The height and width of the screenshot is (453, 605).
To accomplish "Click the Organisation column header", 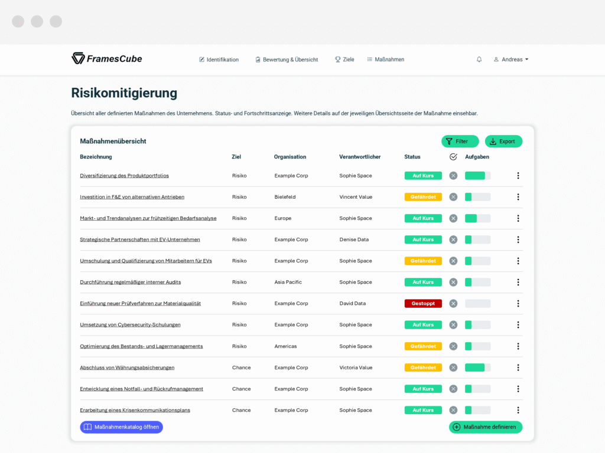I will (290, 157).
